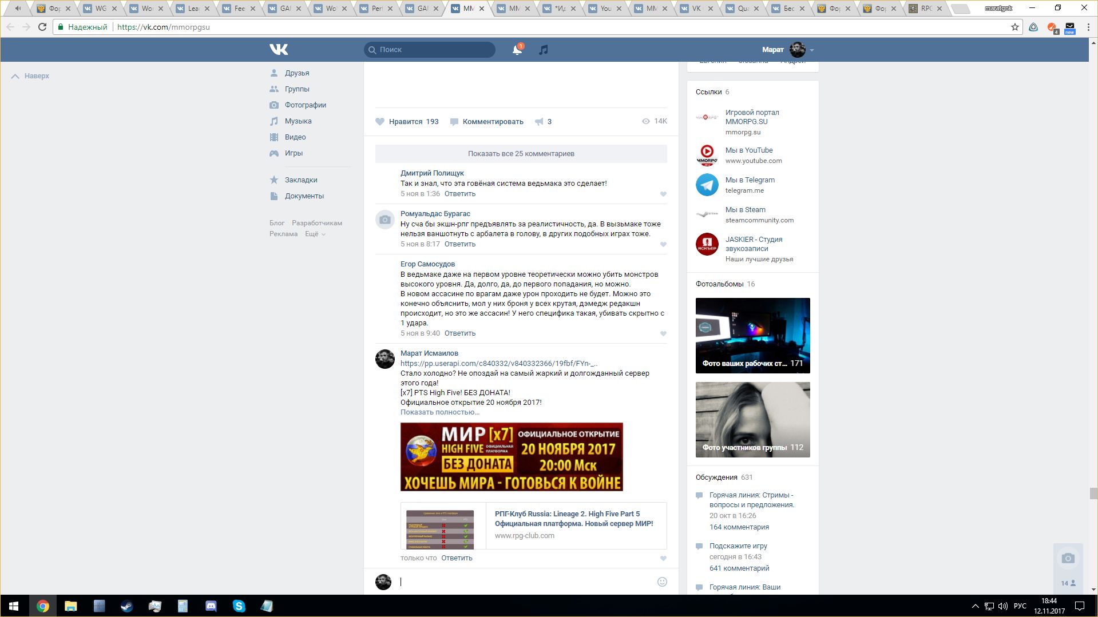Open the emoji smiley picker
Image resolution: width=1098 pixels, height=617 pixels.
point(662,582)
